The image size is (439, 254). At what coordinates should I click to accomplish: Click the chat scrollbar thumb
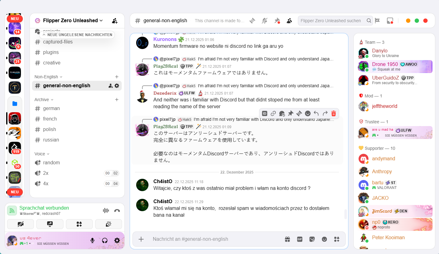coord(345,214)
